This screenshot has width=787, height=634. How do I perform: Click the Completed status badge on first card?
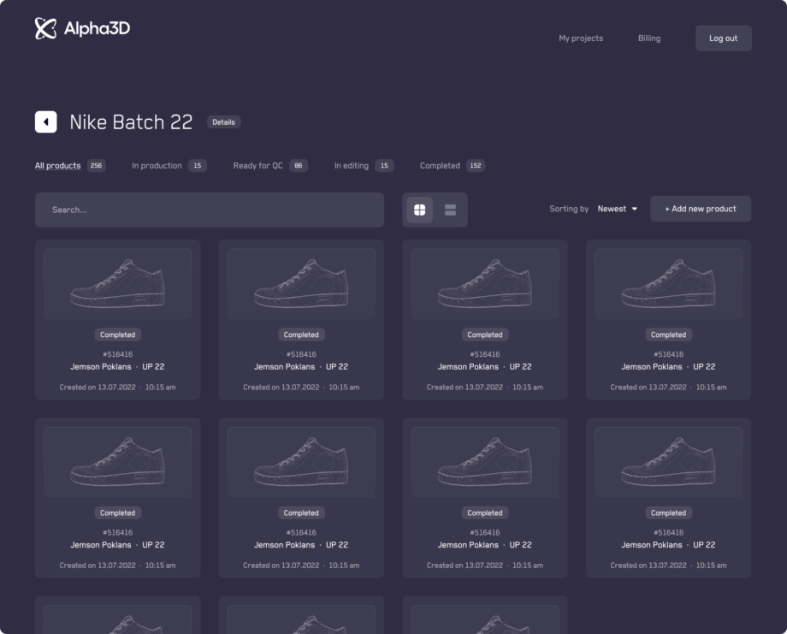(117, 335)
